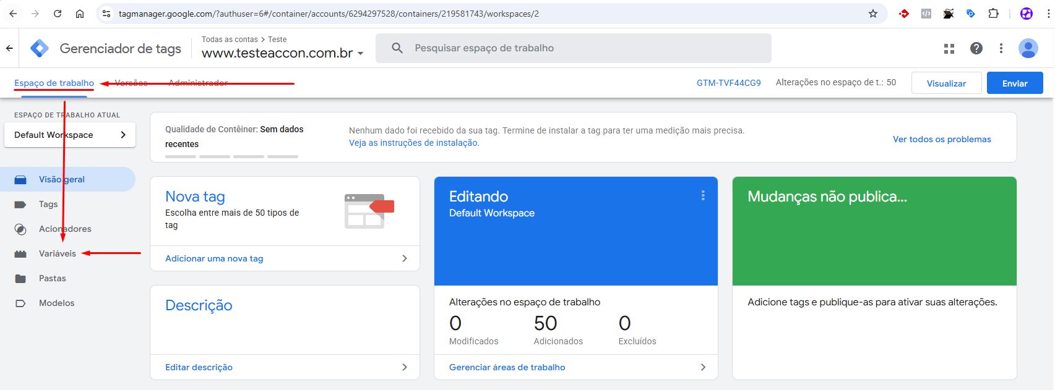This screenshot has height=390, width=1055.
Task: Click the GTM-TVF44CG9 container ID
Action: pos(728,83)
